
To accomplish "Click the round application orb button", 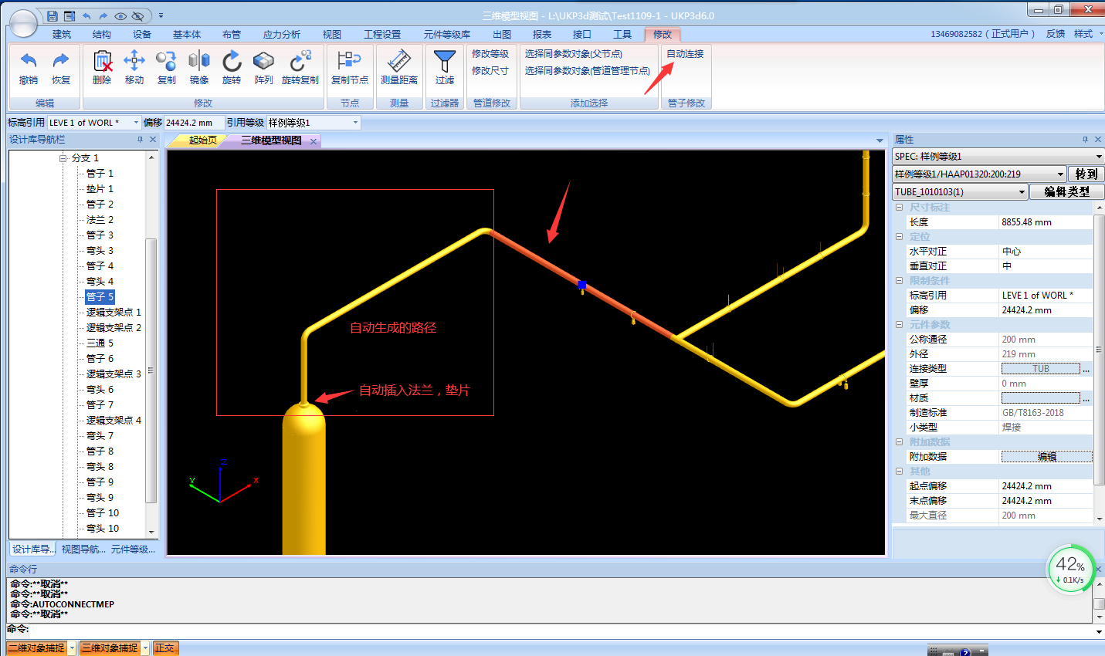I will click(x=23, y=23).
